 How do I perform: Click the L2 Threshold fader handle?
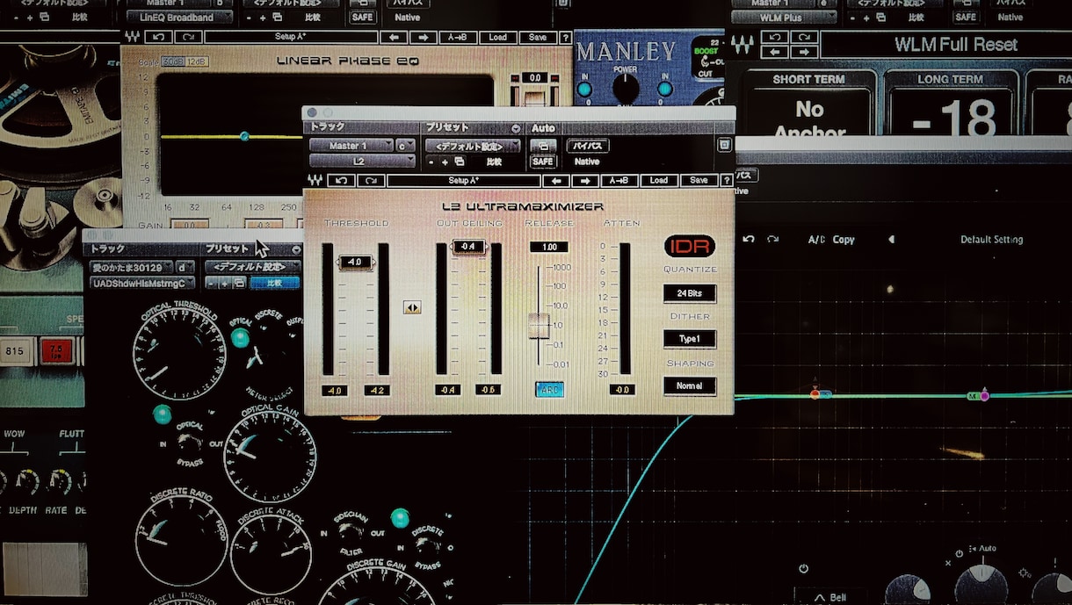[355, 262]
